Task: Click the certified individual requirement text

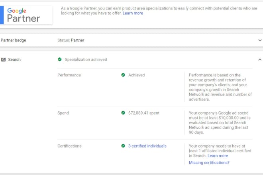Action: 220,151
